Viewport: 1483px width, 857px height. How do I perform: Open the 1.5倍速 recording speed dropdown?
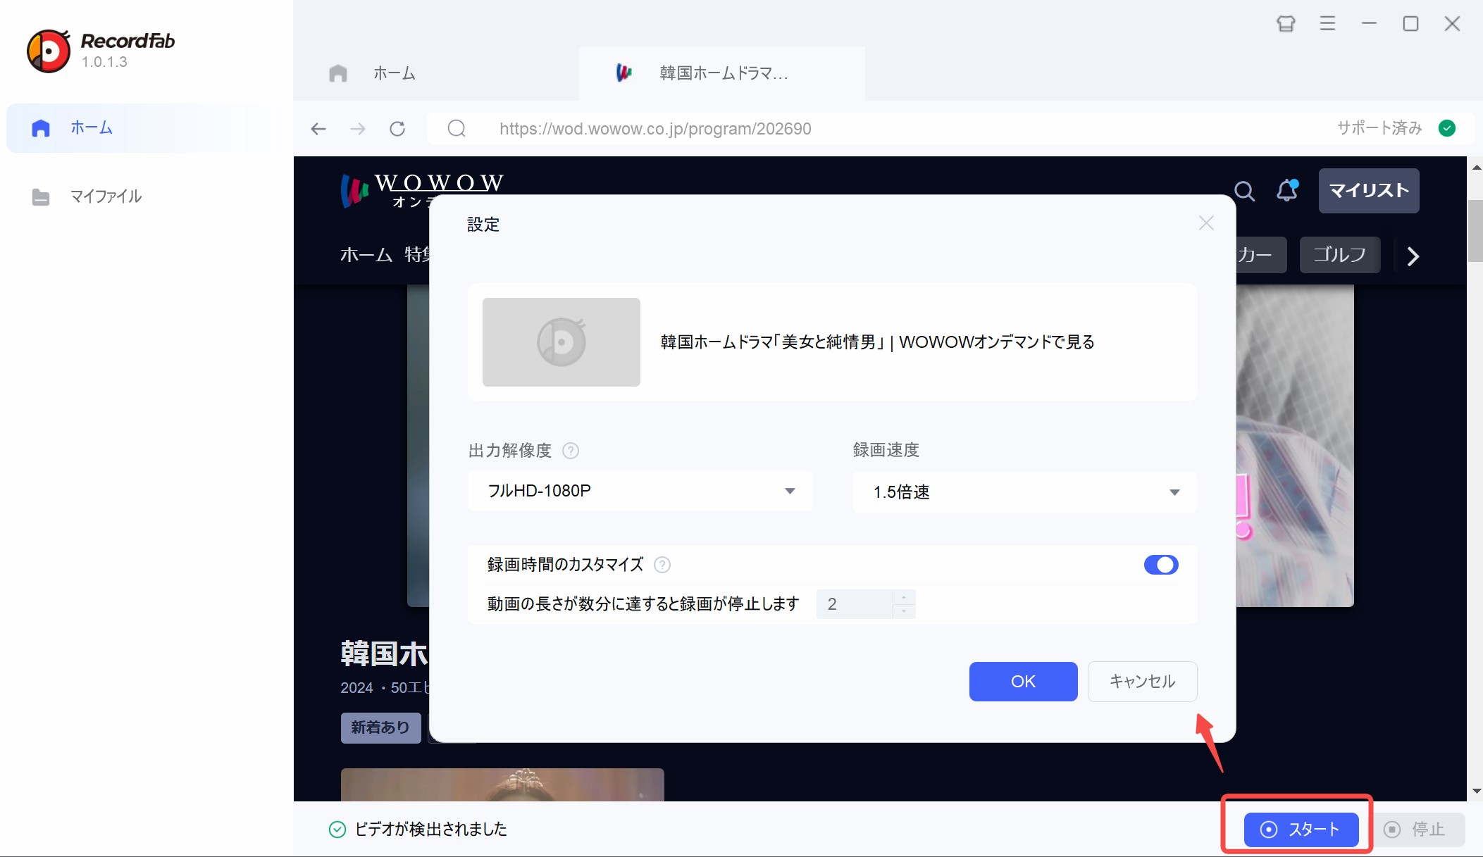pos(1024,492)
